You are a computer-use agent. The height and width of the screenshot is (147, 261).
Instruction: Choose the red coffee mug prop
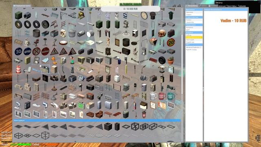point(162,96)
